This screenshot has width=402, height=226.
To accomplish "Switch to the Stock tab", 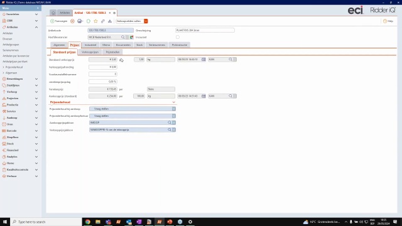I will coord(139,45).
